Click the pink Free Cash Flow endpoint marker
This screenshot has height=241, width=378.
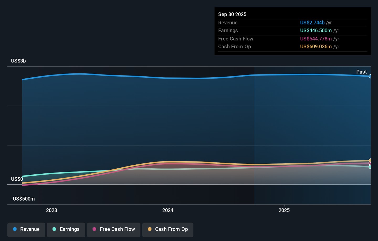pyautogui.click(x=370, y=163)
